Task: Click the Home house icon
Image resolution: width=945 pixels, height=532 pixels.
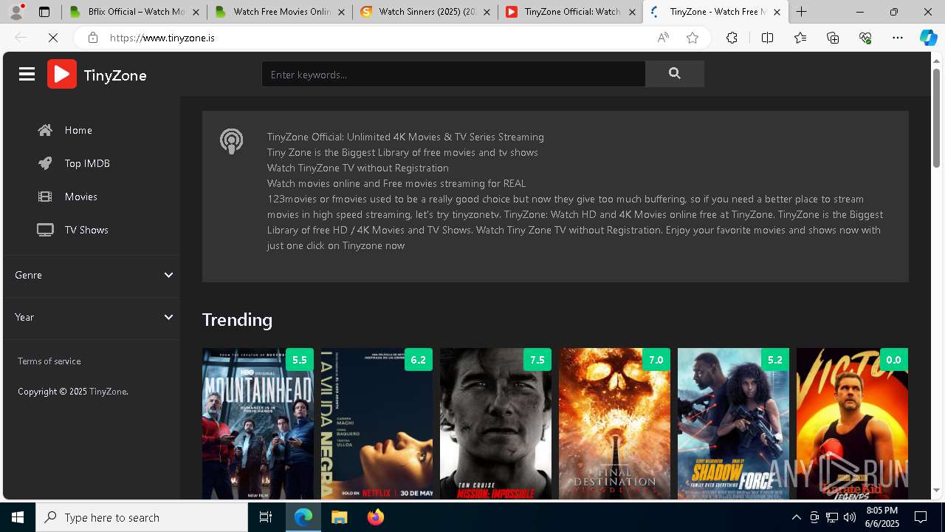Action: (x=45, y=130)
